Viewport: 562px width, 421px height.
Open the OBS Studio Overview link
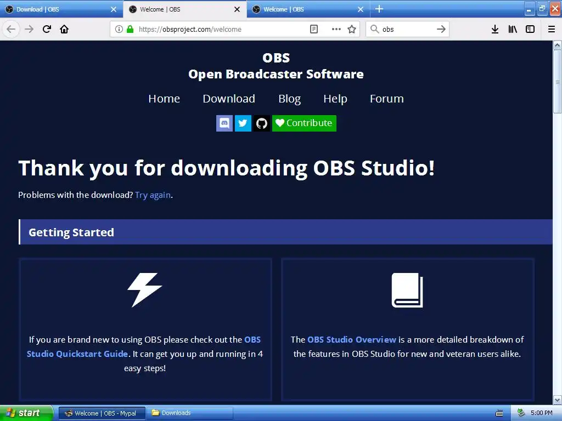[352, 339]
